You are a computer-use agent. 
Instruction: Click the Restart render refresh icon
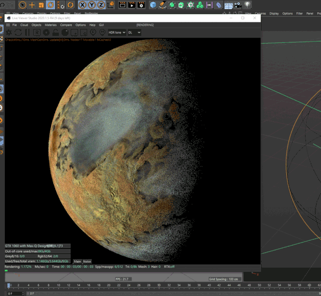click(18, 33)
